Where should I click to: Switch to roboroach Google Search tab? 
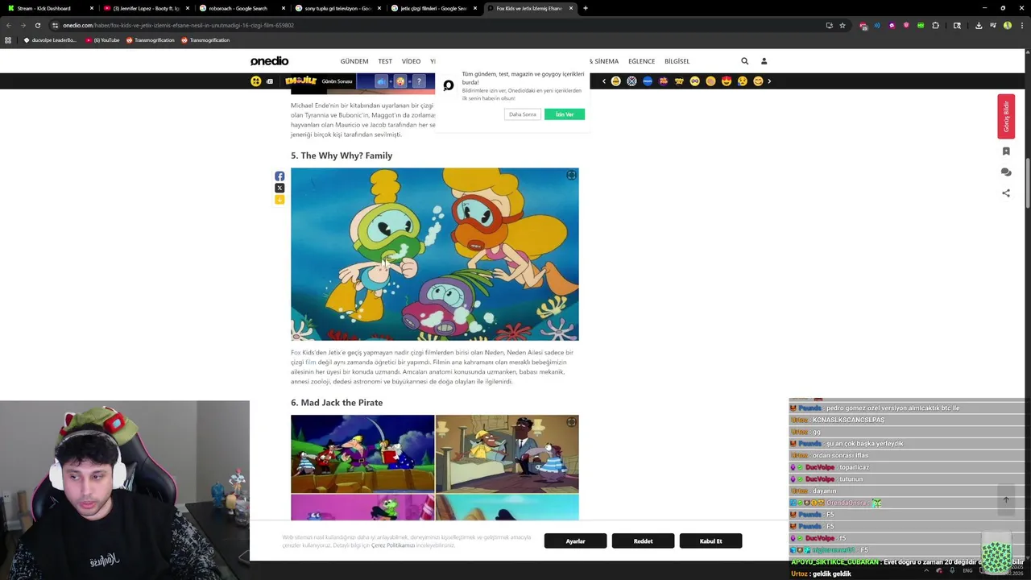(242, 8)
